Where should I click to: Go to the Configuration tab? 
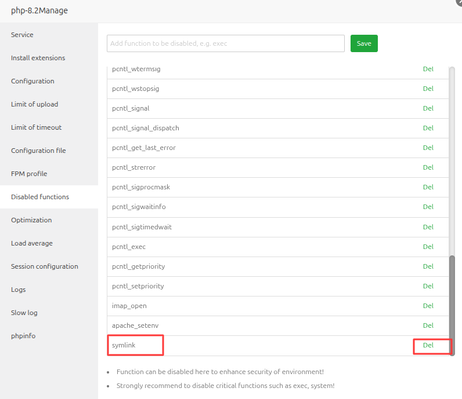[x=33, y=81]
